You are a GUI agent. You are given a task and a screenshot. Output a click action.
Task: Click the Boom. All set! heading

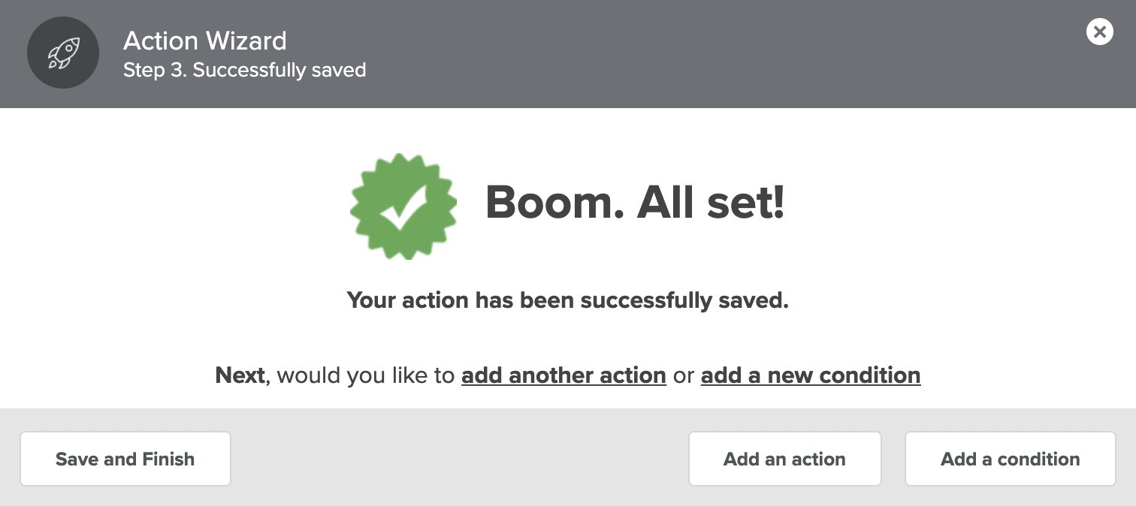[x=635, y=203]
